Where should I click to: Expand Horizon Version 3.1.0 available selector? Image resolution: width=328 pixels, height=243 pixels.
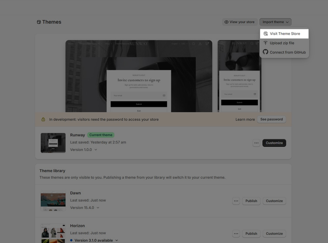(94, 241)
